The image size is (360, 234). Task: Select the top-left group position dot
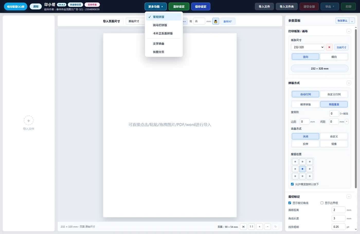click(x=295, y=162)
